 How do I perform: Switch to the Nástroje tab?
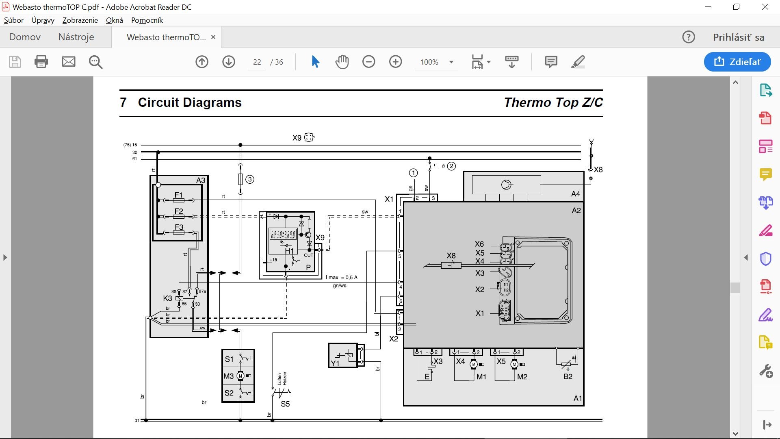click(x=76, y=37)
